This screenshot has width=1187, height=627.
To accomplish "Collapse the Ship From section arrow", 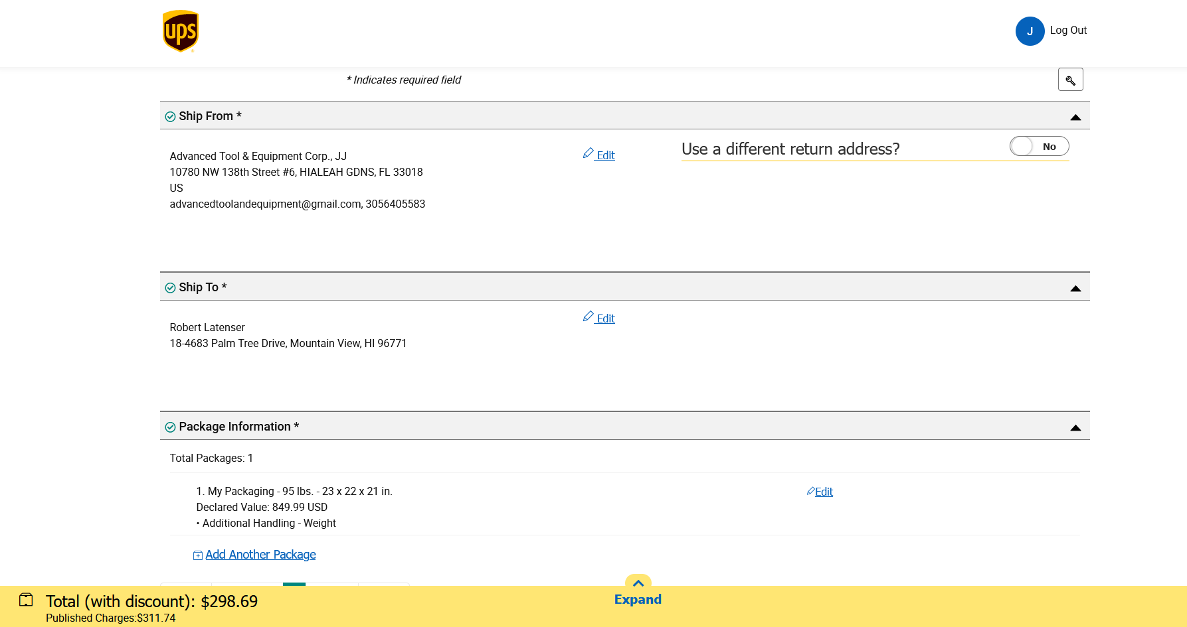I will pos(1075,117).
